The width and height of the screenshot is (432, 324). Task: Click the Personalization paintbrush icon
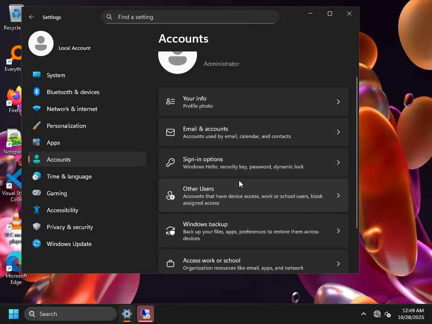point(37,125)
